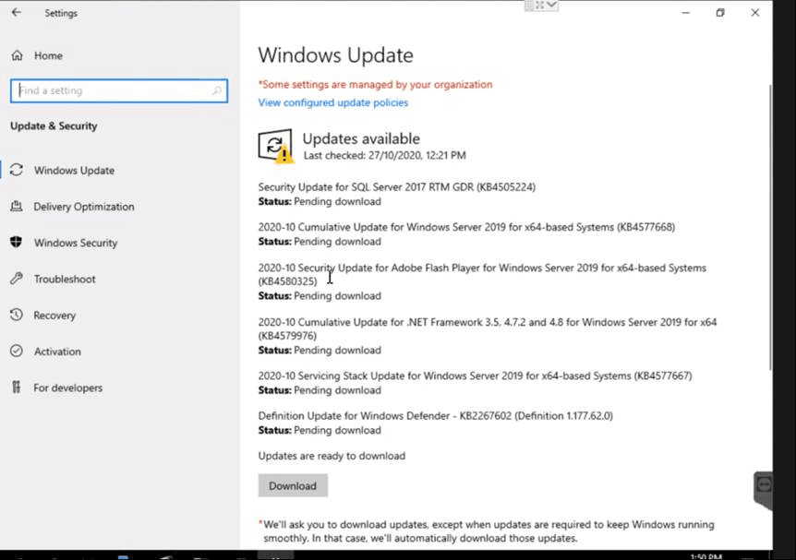The image size is (796, 560).
Task: Click the remote session toolbar chevron at top
Action: point(552,5)
